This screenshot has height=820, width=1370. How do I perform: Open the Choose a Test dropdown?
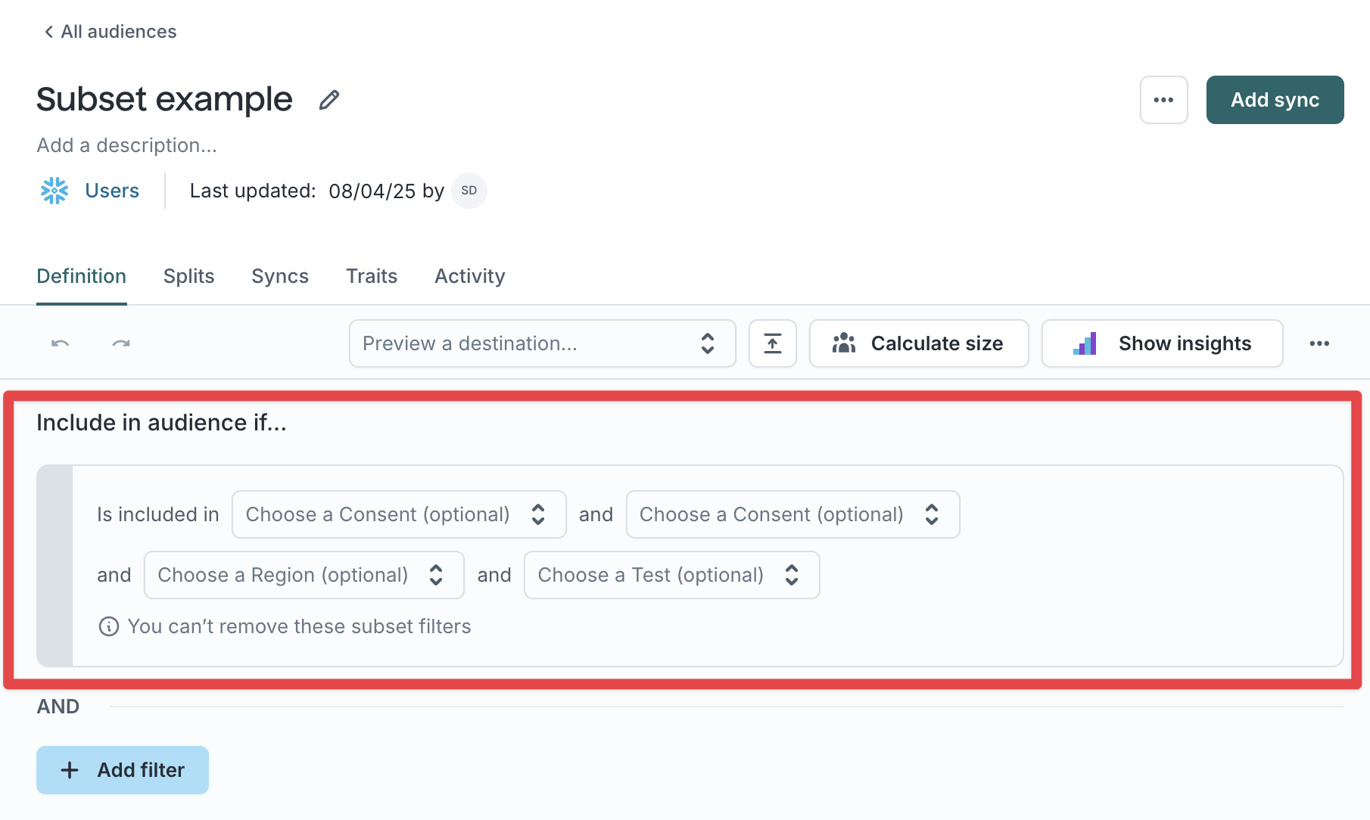tap(671, 575)
